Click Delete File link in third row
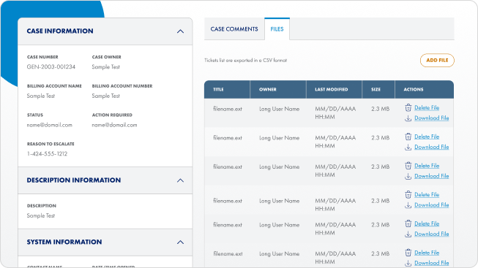 tap(427, 166)
